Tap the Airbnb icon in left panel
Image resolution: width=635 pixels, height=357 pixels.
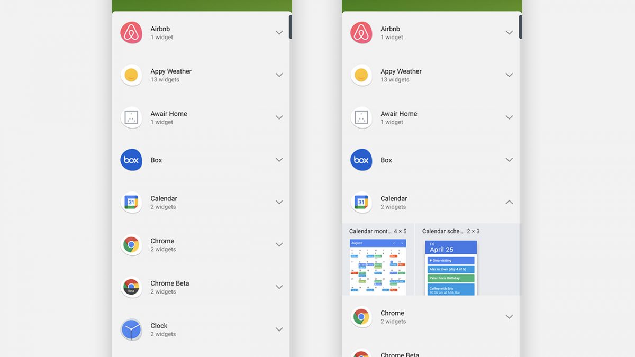tap(131, 33)
